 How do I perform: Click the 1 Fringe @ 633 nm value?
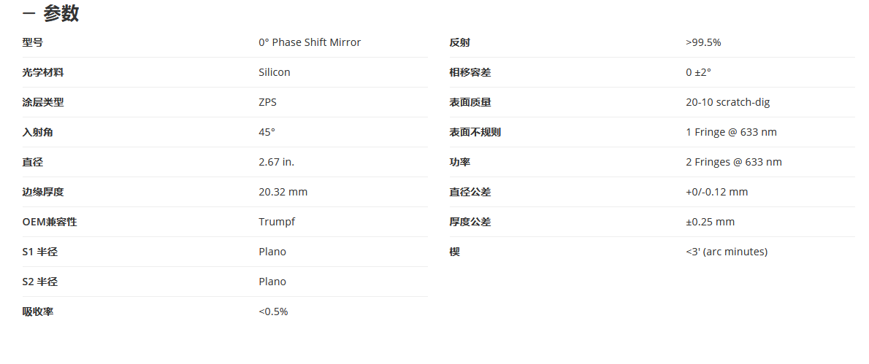732,132
